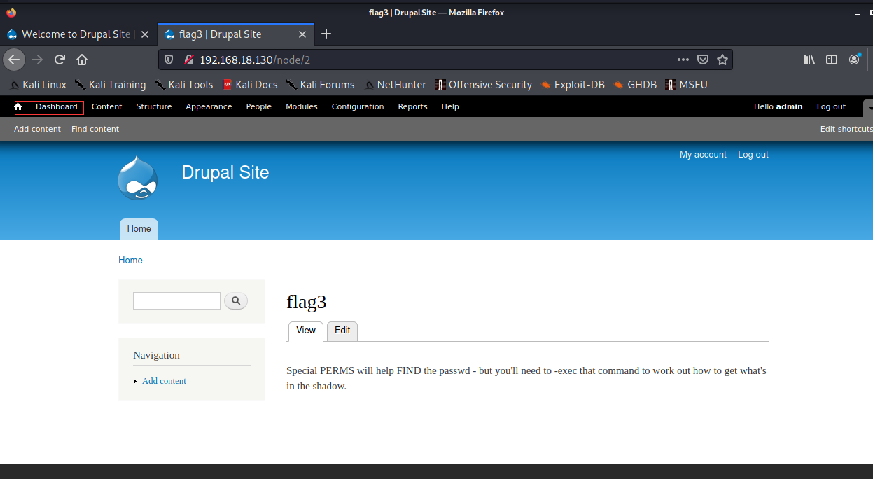Open the Modules admin menu
The height and width of the screenshot is (479, 873).
[301, 106]
